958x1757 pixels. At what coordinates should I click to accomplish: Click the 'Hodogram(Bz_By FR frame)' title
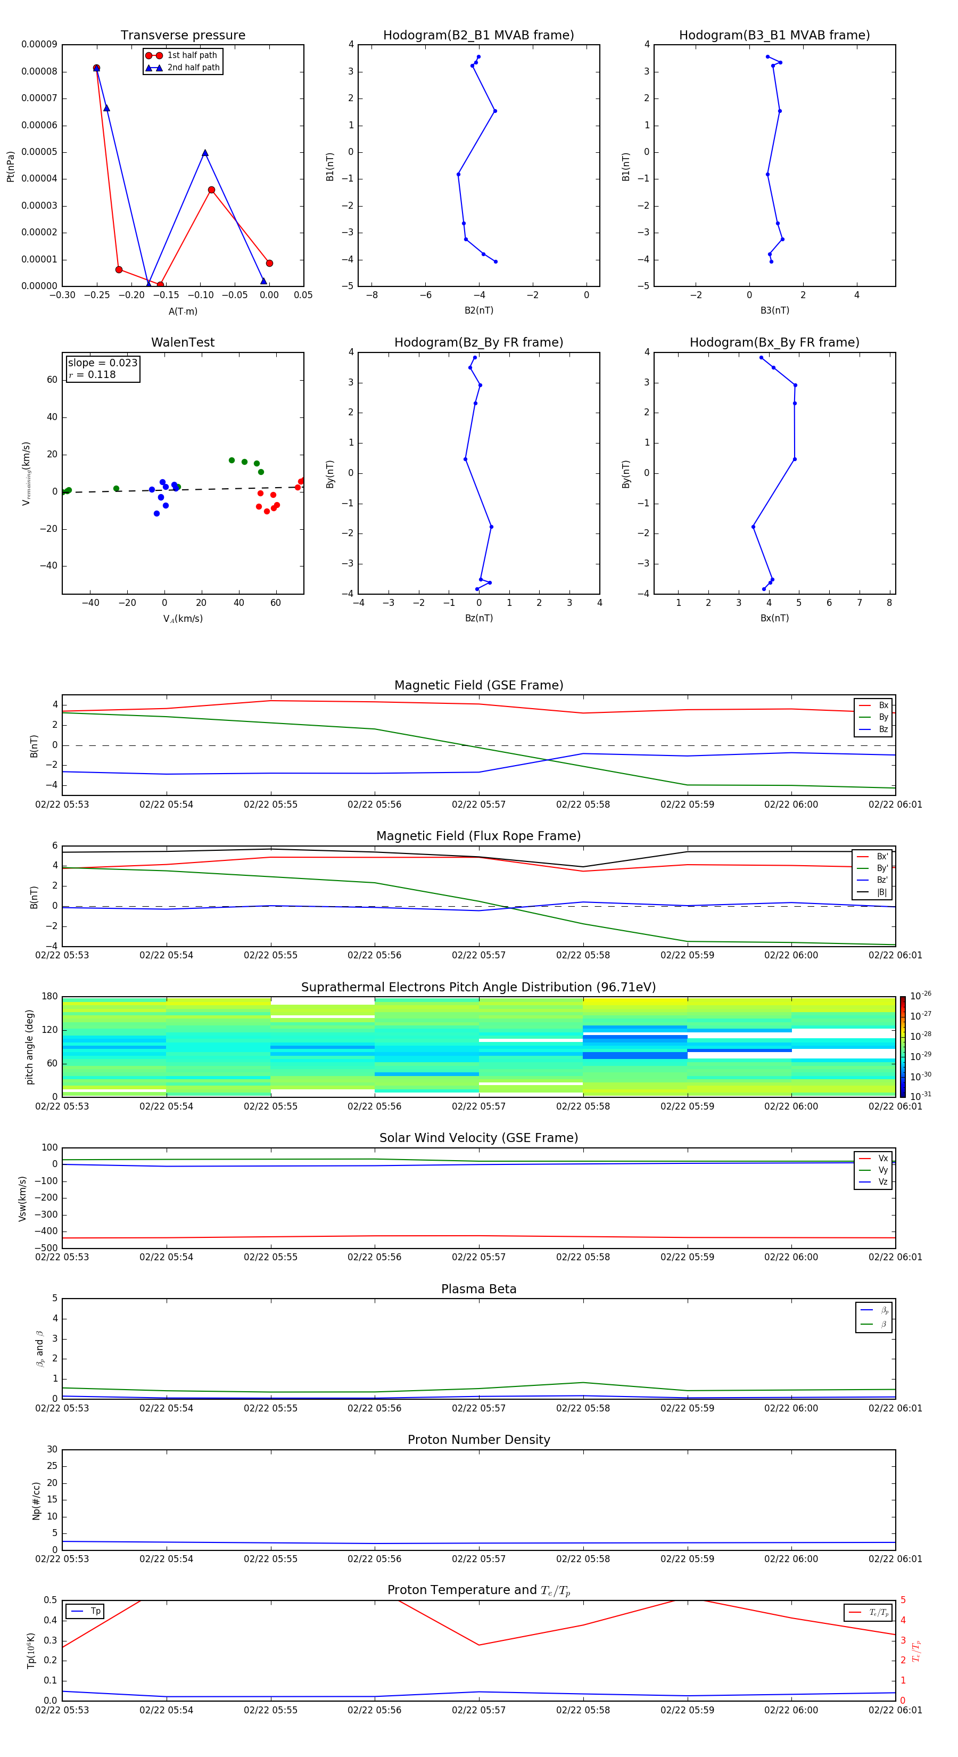click(x=478, y=342)
